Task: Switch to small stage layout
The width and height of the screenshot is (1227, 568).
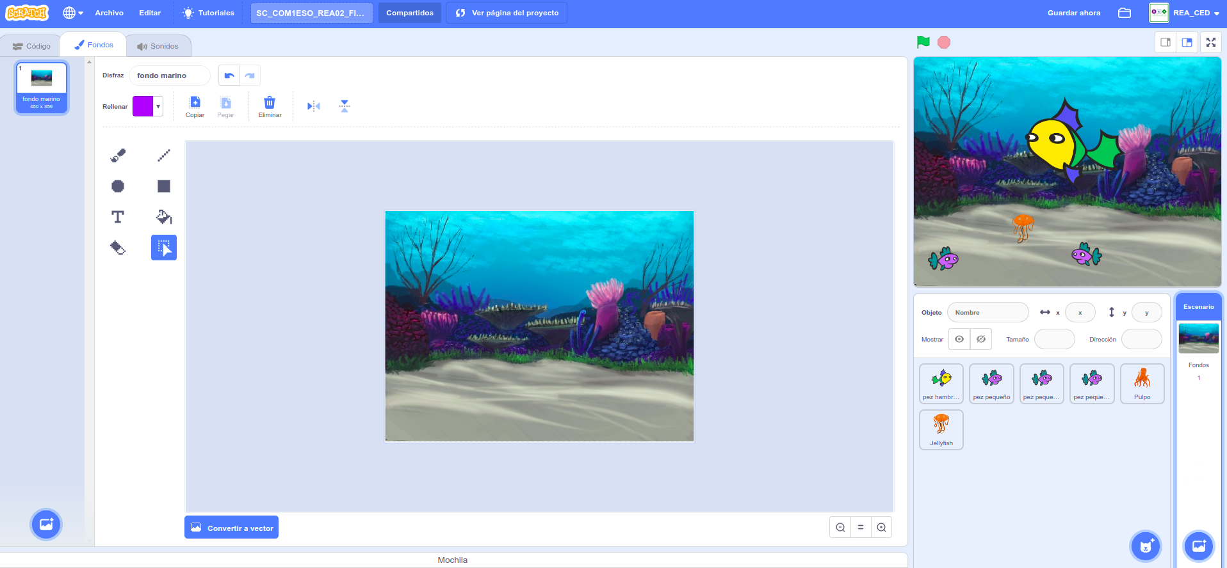Action: (1166, 42)
